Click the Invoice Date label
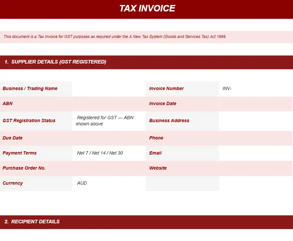Screen dimensions: 293x241 [162, 103]
